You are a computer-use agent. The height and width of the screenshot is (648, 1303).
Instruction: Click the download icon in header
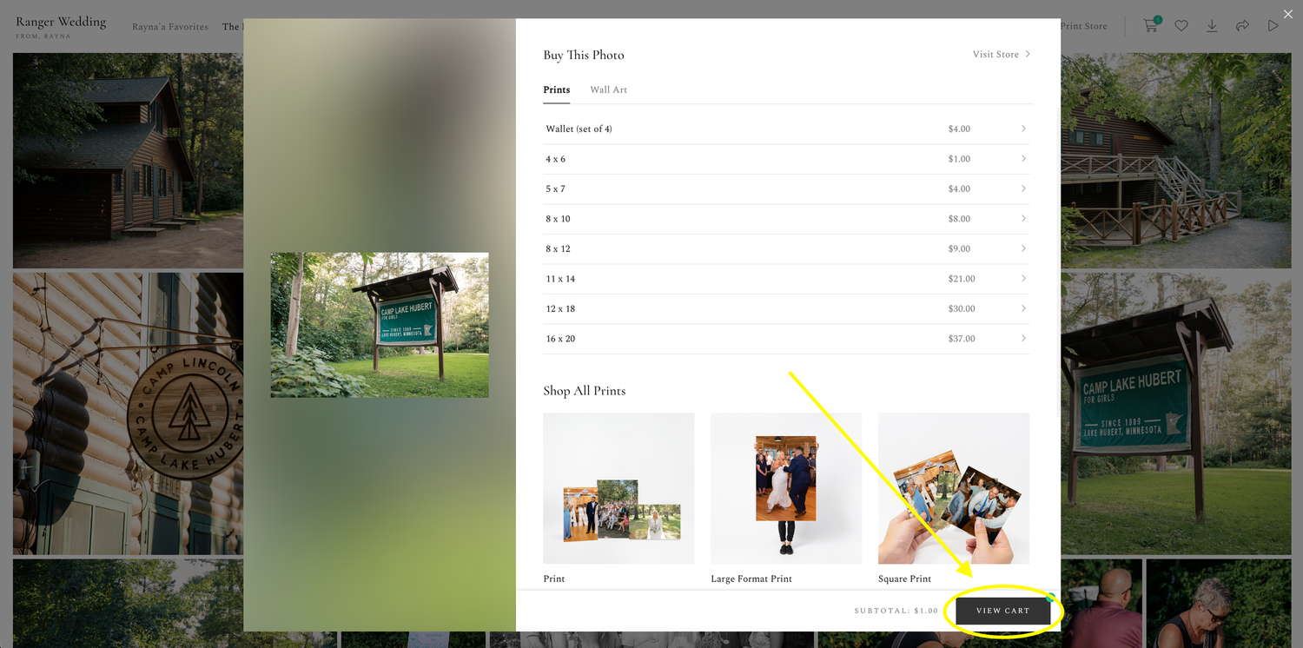(x=1212, y=26)
